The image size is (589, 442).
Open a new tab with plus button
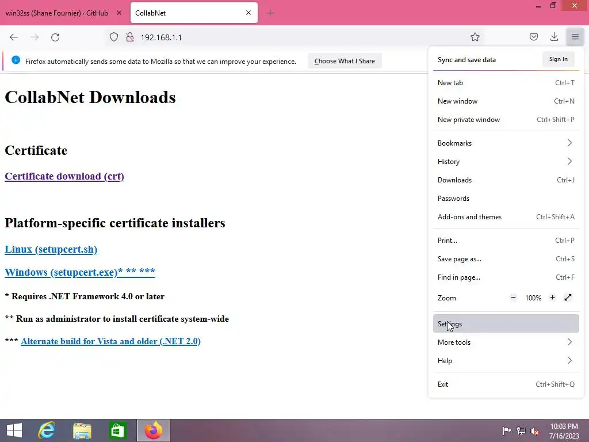pos(270,13)
